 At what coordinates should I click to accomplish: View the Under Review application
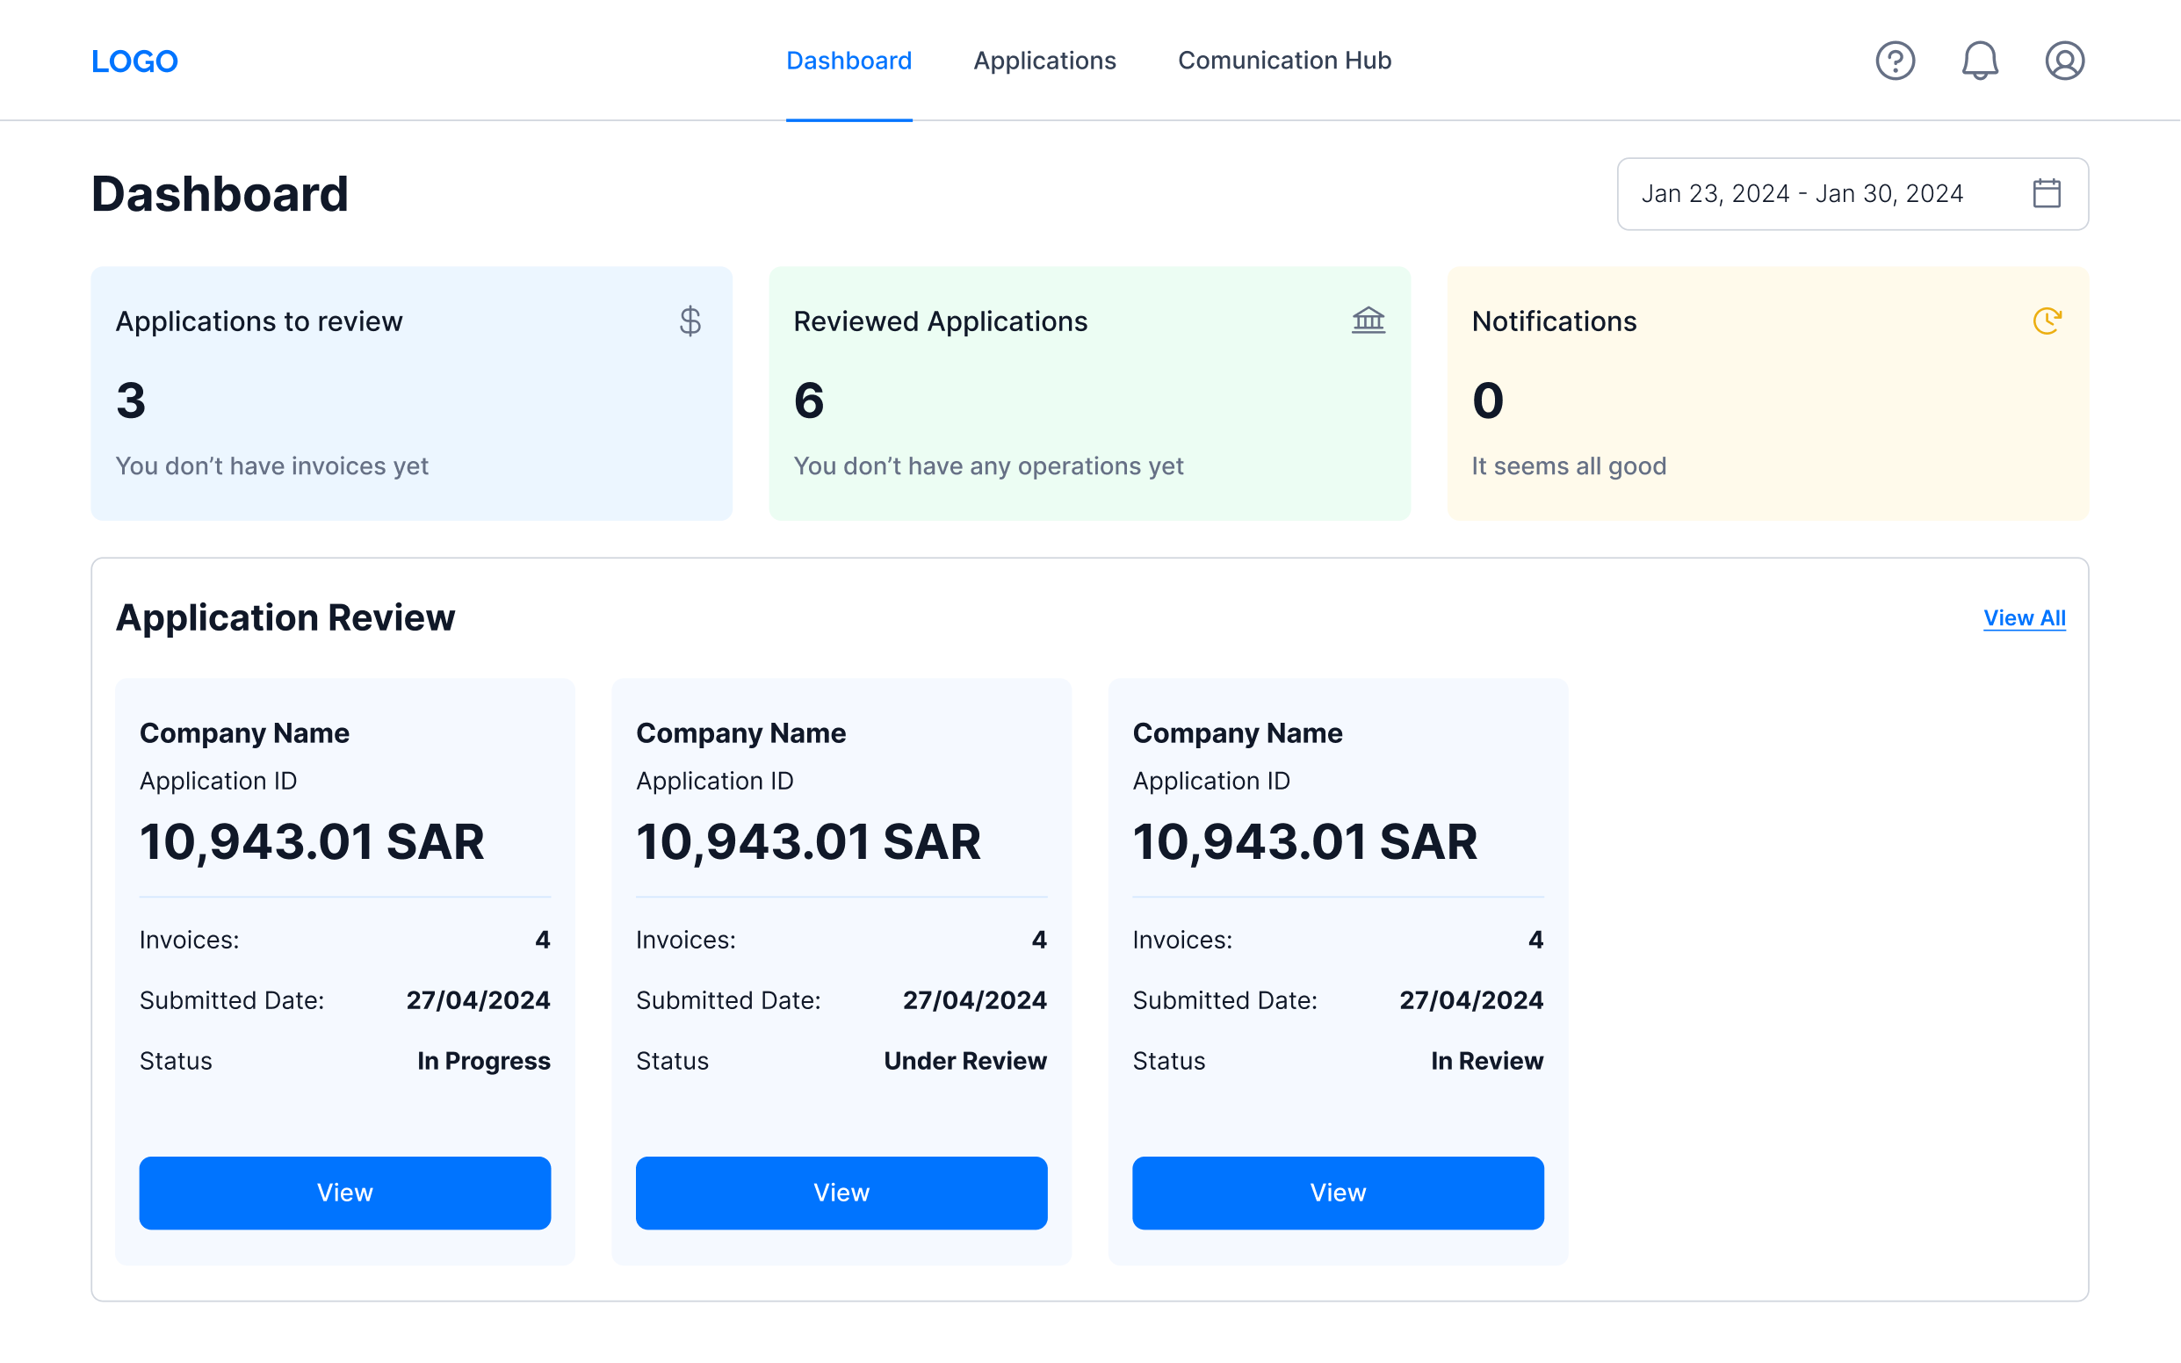[x=841, y=1193]
